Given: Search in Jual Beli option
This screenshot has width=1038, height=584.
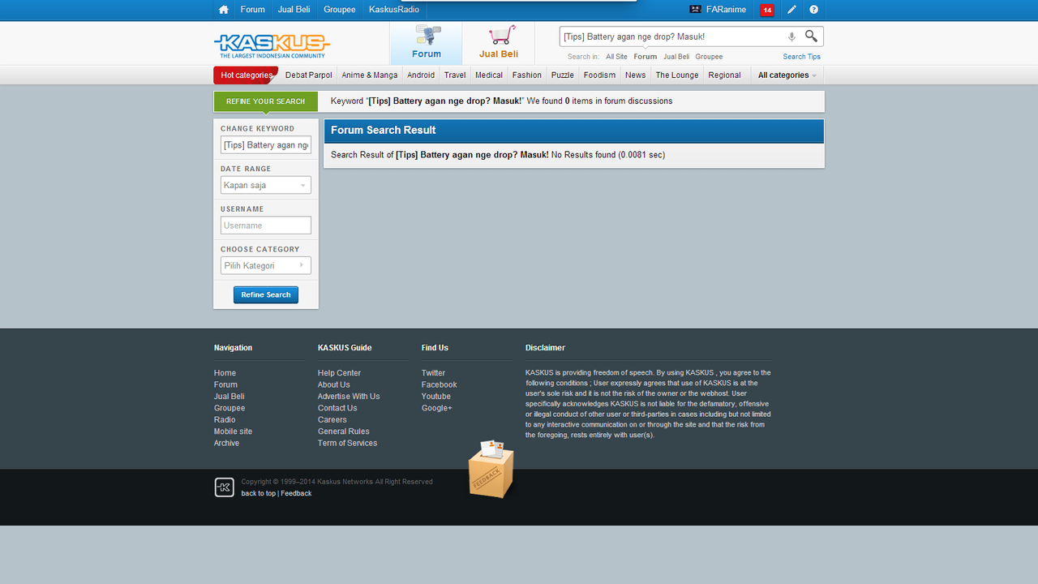Looking at the screenshot, I should 676,57.
